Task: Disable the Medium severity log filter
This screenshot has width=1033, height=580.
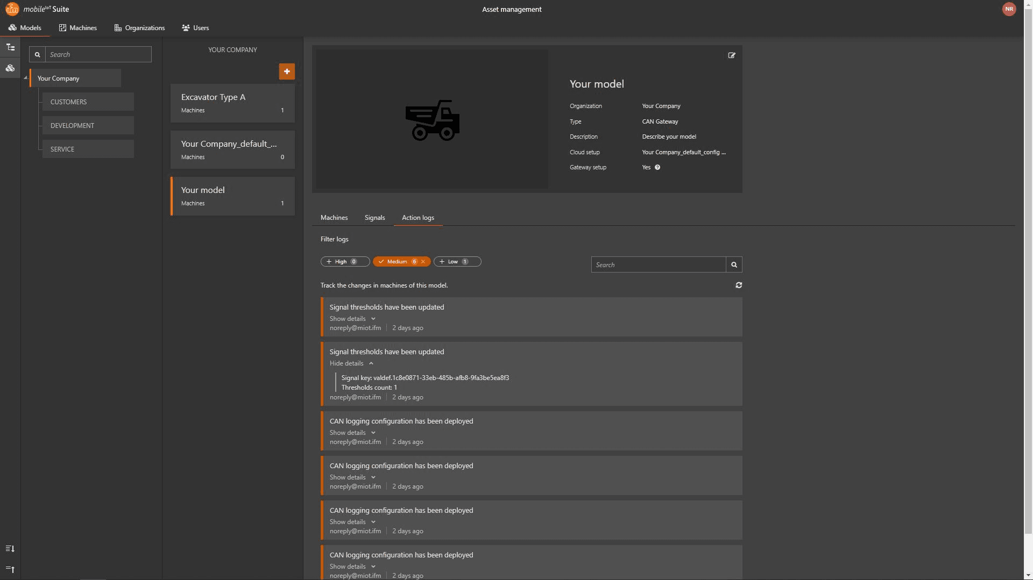Action: (x=423, y=262)
